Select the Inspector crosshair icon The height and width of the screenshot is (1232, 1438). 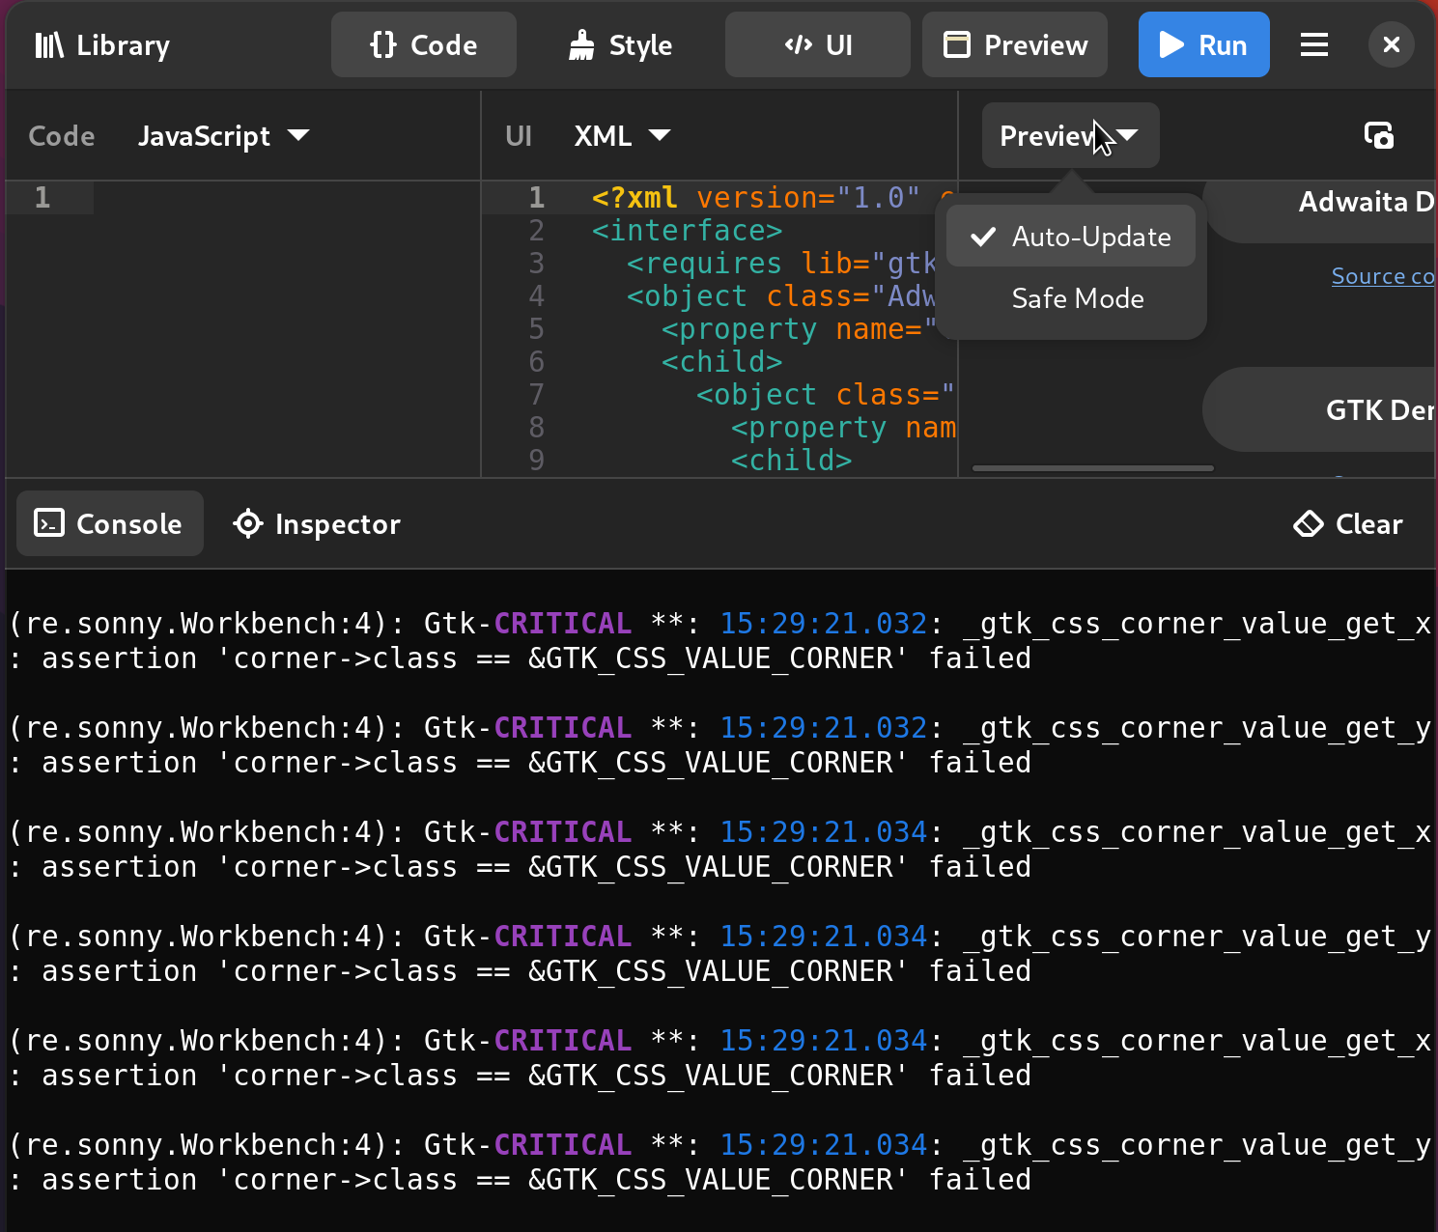coord(248,523)
